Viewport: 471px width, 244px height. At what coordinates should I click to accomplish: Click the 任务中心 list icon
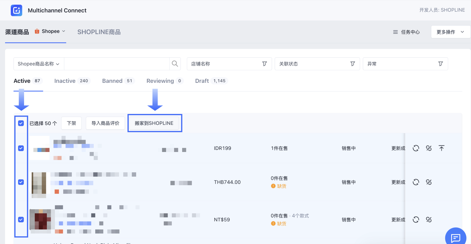(x=395, y=32)
